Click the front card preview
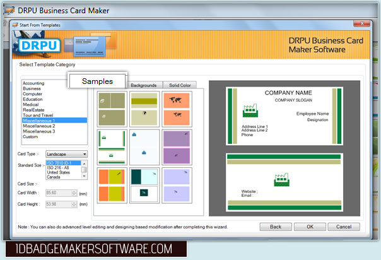Screen dimensions: 381x260 (x=284, y=116)
